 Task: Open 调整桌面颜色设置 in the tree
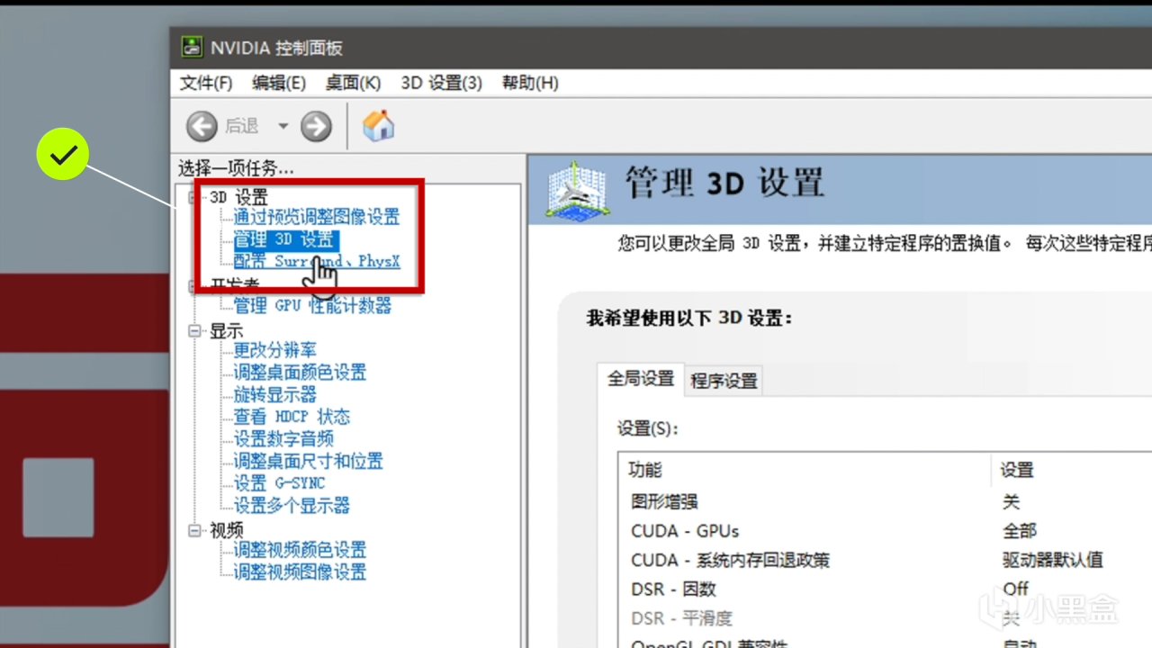click(300, 373)
